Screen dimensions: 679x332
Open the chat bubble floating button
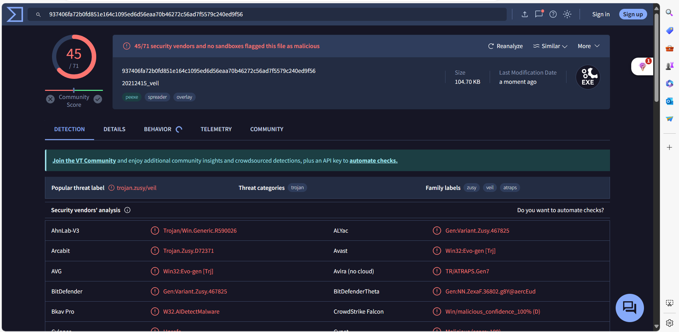click(629, 308)
